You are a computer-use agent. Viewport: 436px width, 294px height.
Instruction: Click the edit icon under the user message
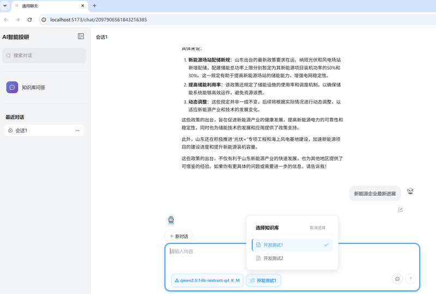coord(401,210)
